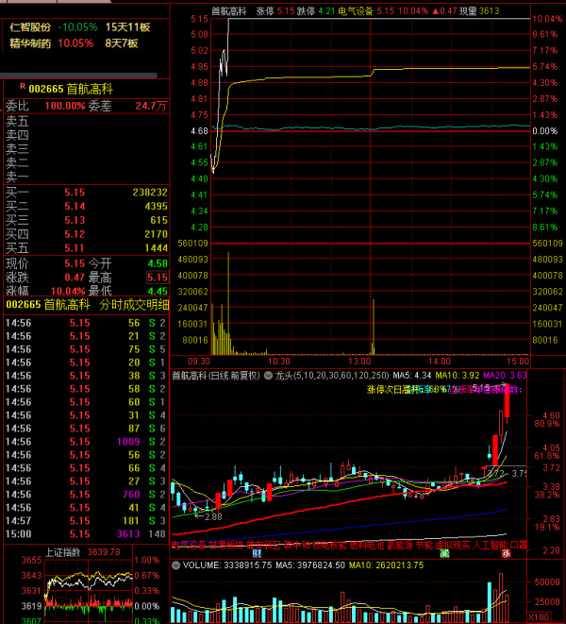Screen dimensions: 566x624
Task: Select 仁智股份 in the limit-board list
Action: point(31,27)
